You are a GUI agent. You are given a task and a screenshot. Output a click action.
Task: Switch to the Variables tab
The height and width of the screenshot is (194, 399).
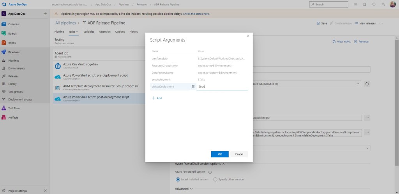click(x=89, y=31)
